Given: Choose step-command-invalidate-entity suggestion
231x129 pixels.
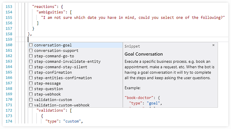Looking at the screenshot, I should pos(75,62).
